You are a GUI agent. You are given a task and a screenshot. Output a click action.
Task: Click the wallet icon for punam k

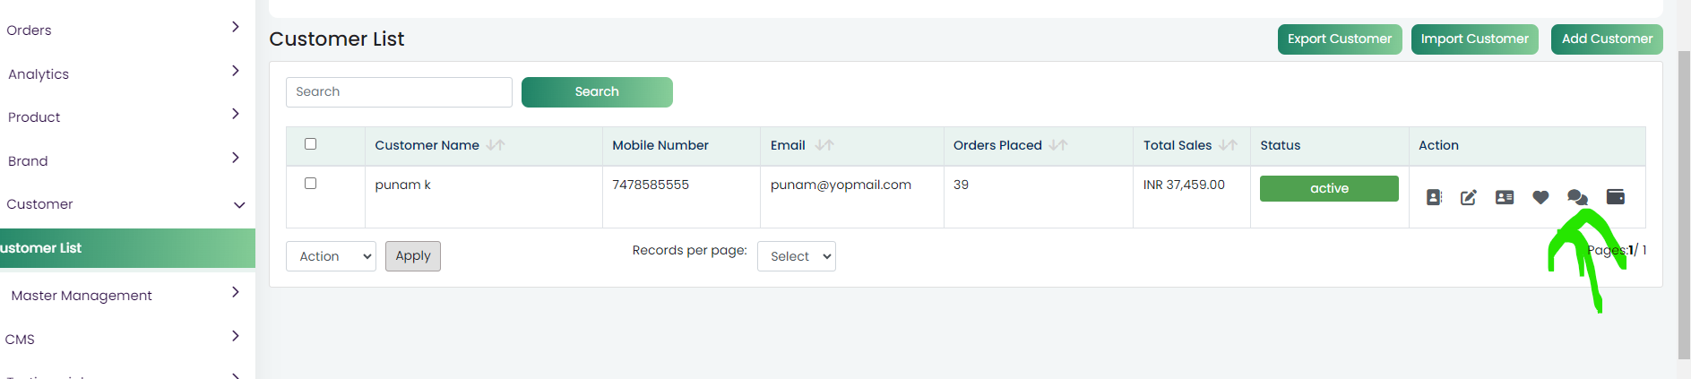1616,197
